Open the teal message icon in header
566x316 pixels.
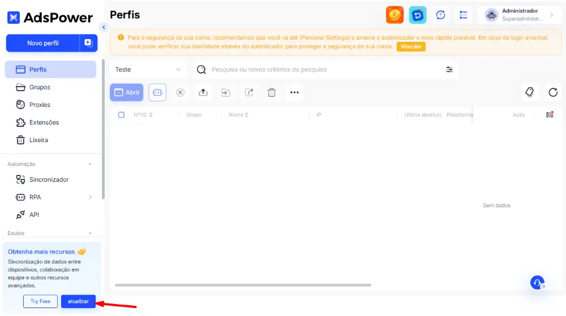coord(418,15)
